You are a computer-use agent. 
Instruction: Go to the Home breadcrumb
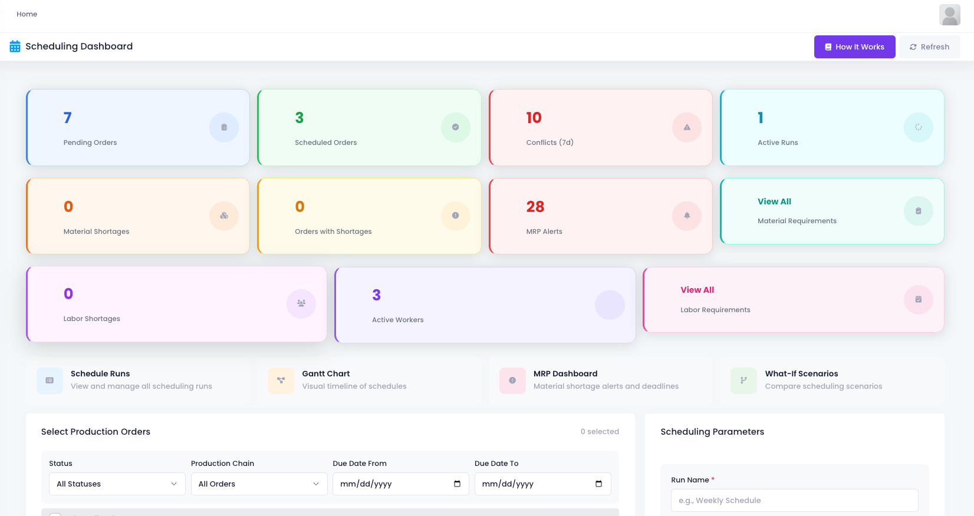point(27,14)
